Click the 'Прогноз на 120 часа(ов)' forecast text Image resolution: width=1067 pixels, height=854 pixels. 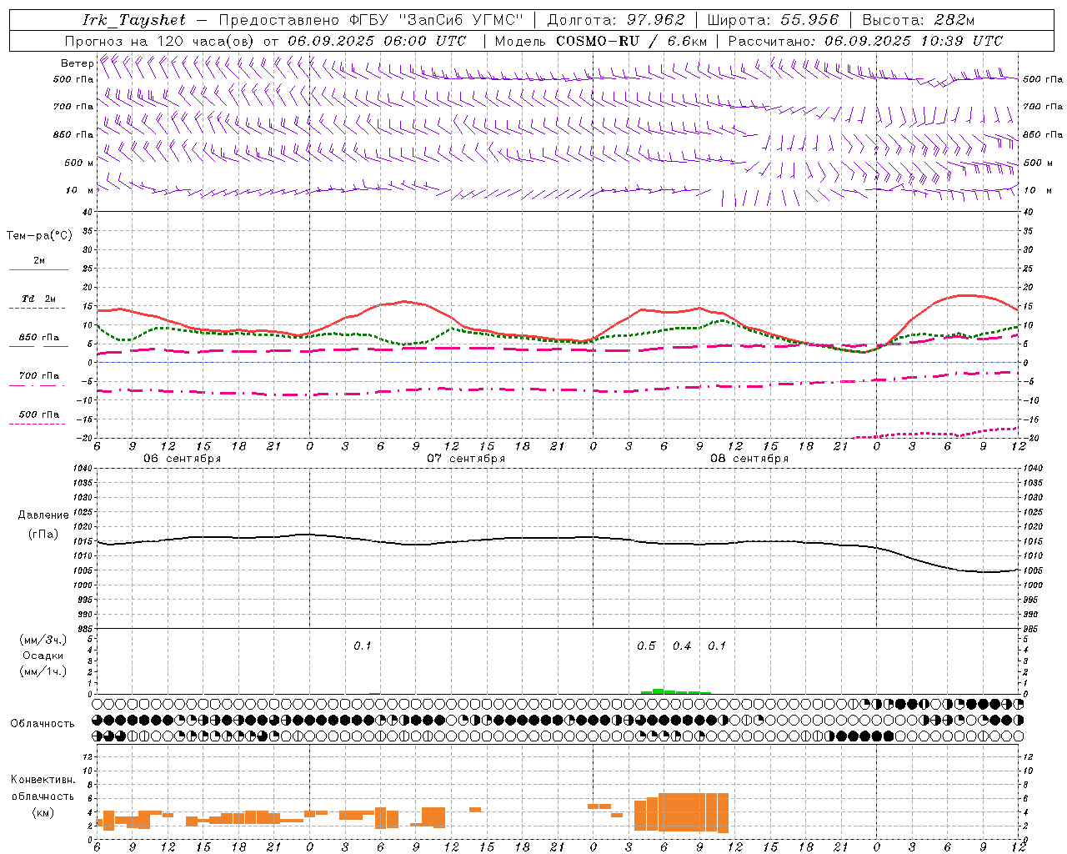click(161, 41)
